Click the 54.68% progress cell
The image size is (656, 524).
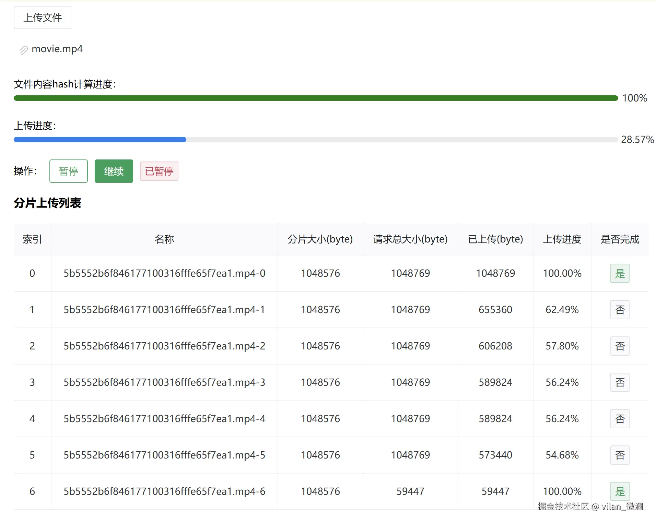(x=562, y=455)
